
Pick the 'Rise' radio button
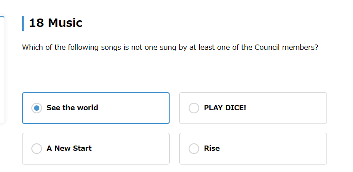tap(194, 149)
